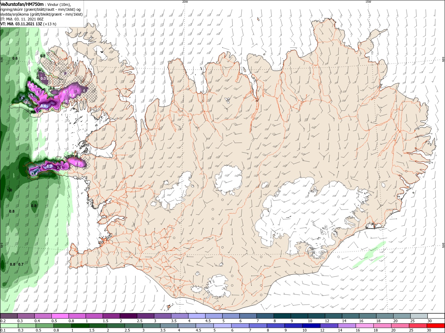Pick the light gray 25–30 snow legend swatch
445x333 pixels.
point(419,316)
